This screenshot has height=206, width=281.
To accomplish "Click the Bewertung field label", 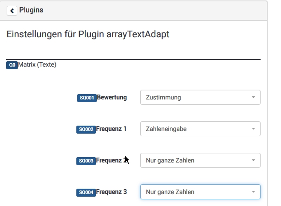I will tap(112, 97).
